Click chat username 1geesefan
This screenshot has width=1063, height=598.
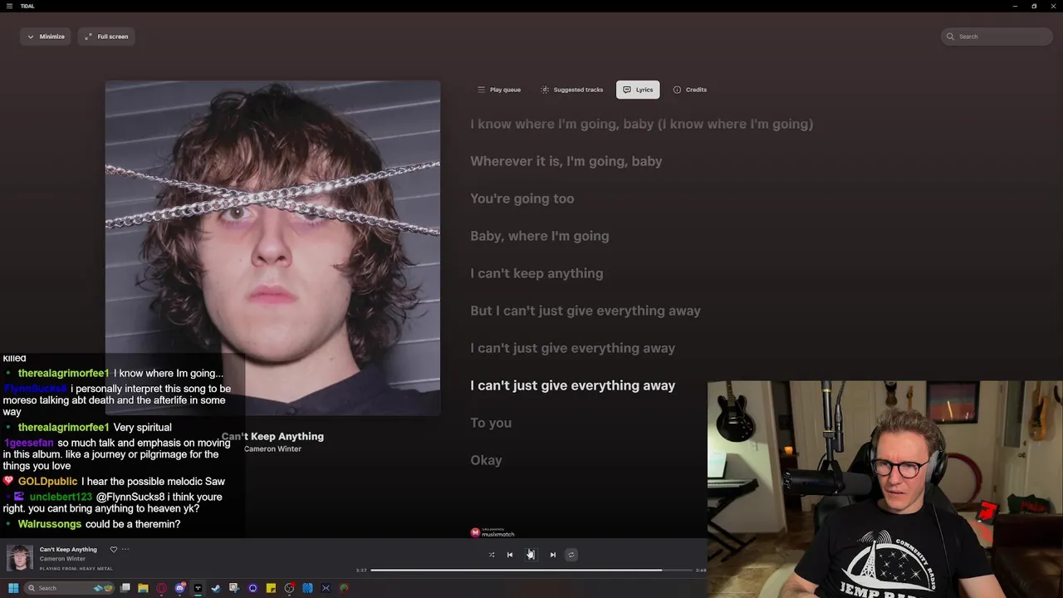tap(28, 443)
